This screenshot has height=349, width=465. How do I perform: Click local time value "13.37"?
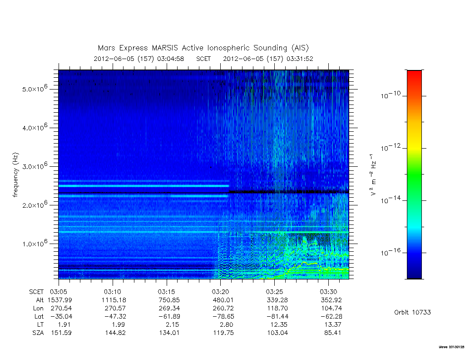(333, 324)
